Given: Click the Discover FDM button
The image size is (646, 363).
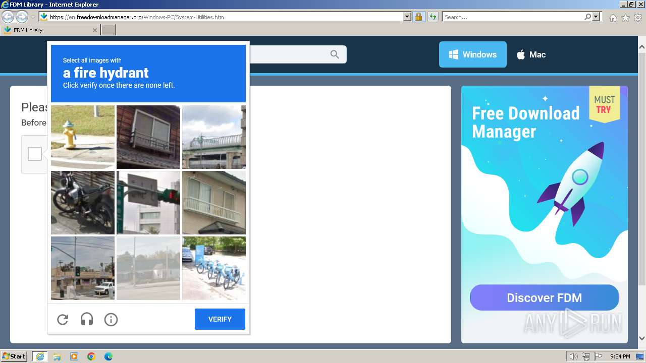Looking at the screenshot, I should pyautogui.click(x=545, y=297).
